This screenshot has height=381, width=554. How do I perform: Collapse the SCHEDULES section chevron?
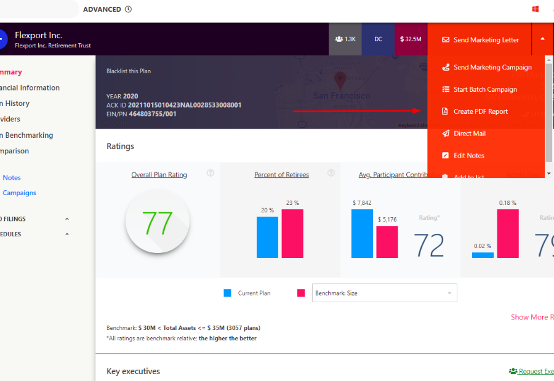coord(67,235)
